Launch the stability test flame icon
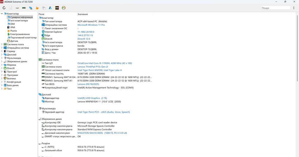299x157 pixels. point(37,8)
